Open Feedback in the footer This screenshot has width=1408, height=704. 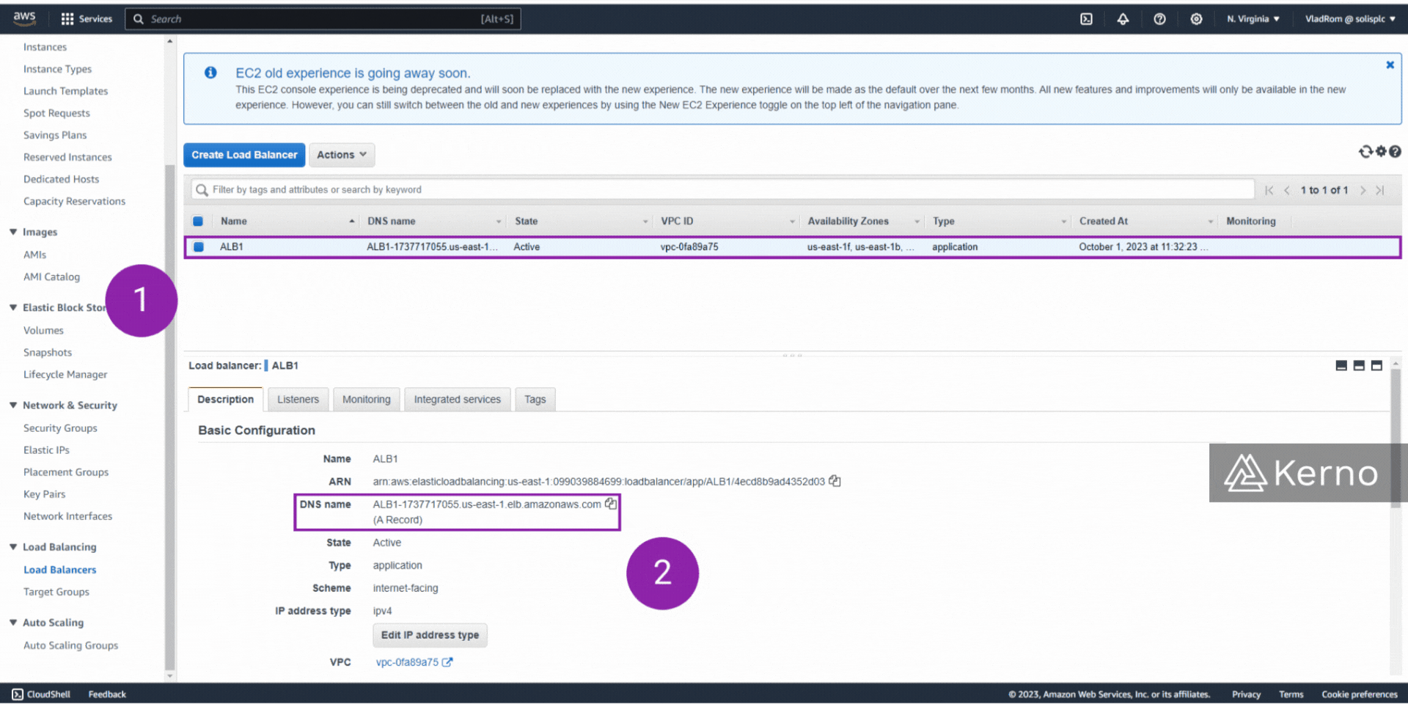pos(107,694)
